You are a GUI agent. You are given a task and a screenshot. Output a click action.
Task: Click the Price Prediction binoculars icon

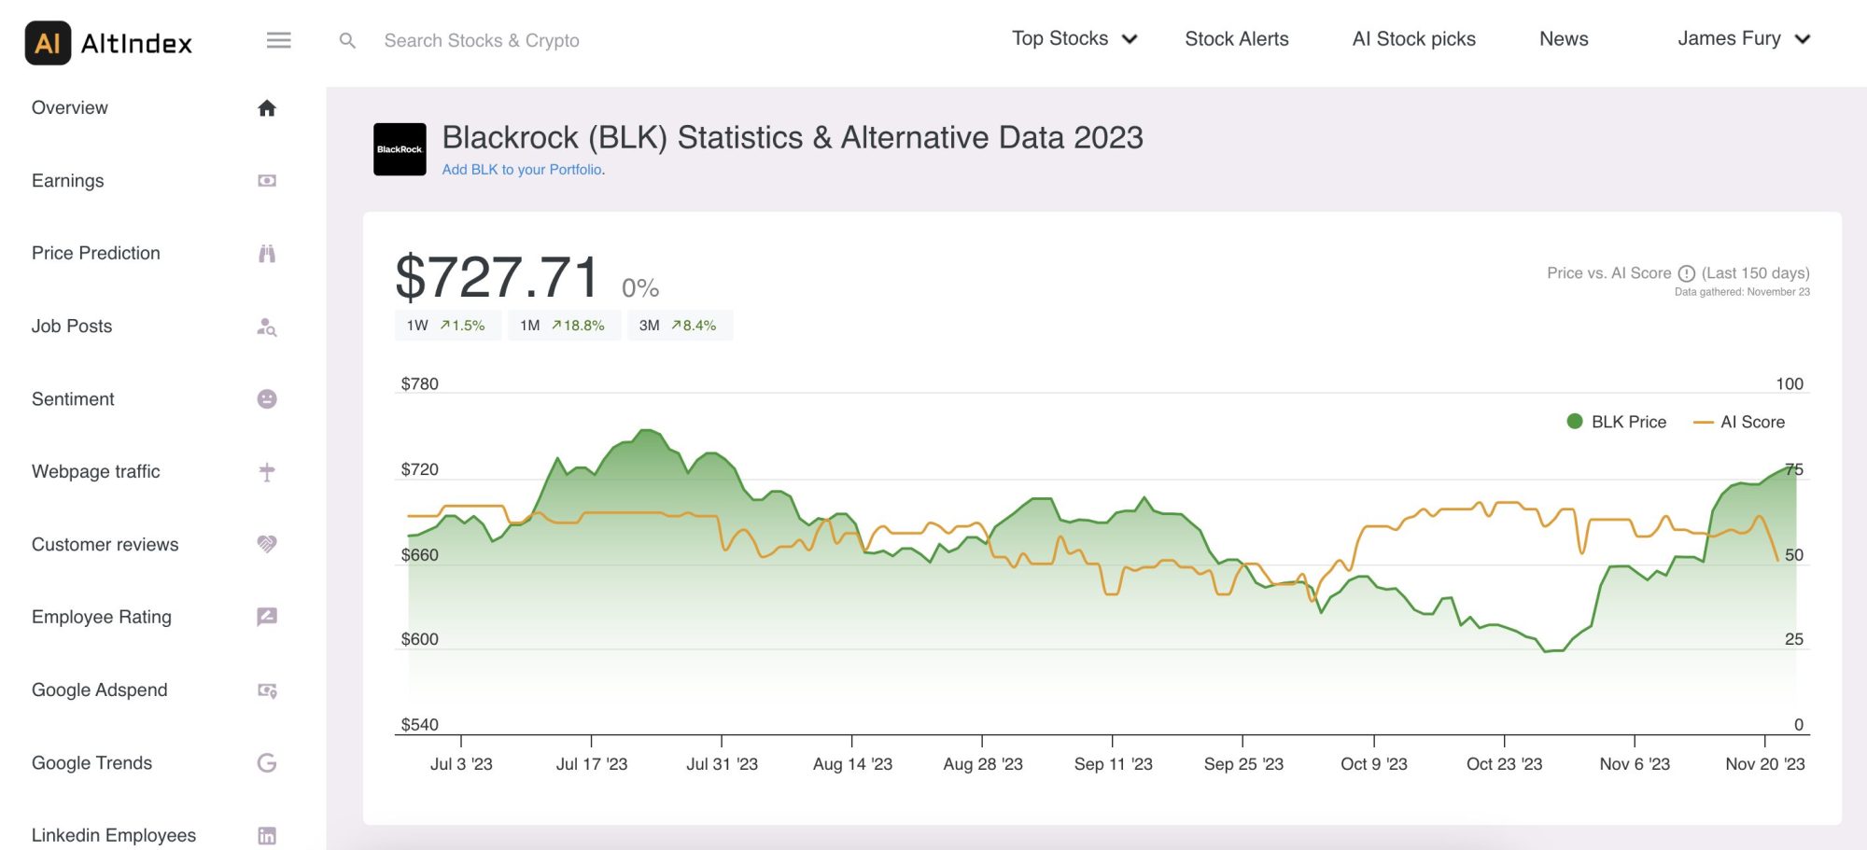[x=267, y=253]
